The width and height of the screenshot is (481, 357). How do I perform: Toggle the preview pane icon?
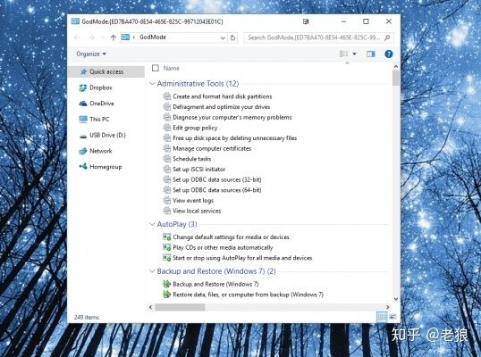click(370, 54)
